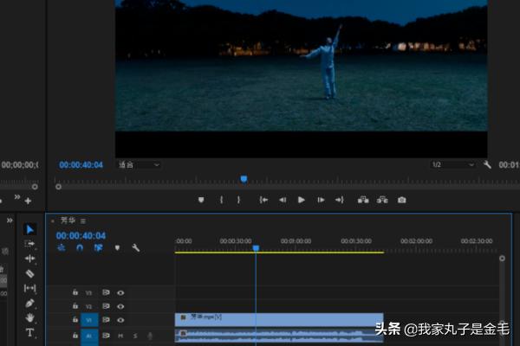Select the Selection arrow tool

click(29, 229)
